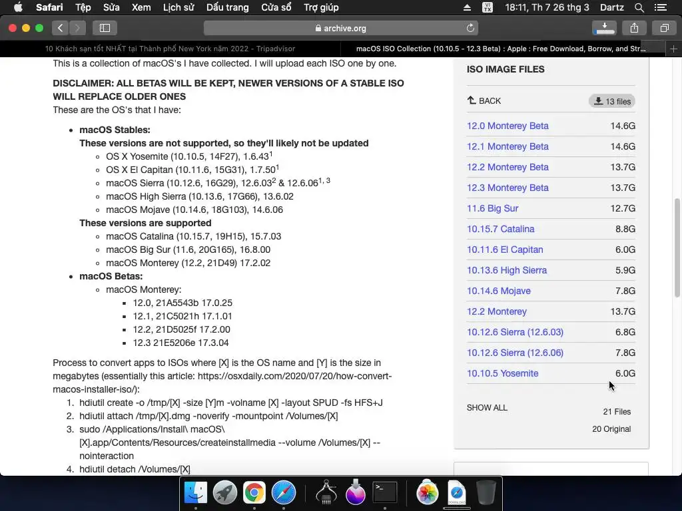Open Terminal from the Dock
The image size is (682, 511).
click(385, 492)
